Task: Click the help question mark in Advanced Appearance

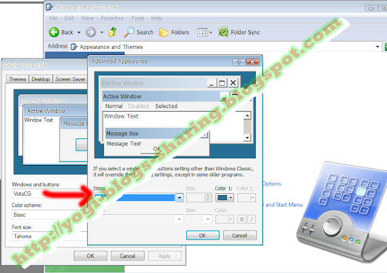Action: 238,62
